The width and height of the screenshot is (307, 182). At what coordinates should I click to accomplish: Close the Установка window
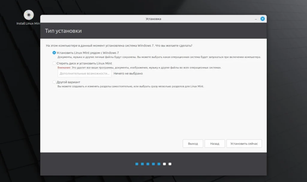[x=263, y=19]
